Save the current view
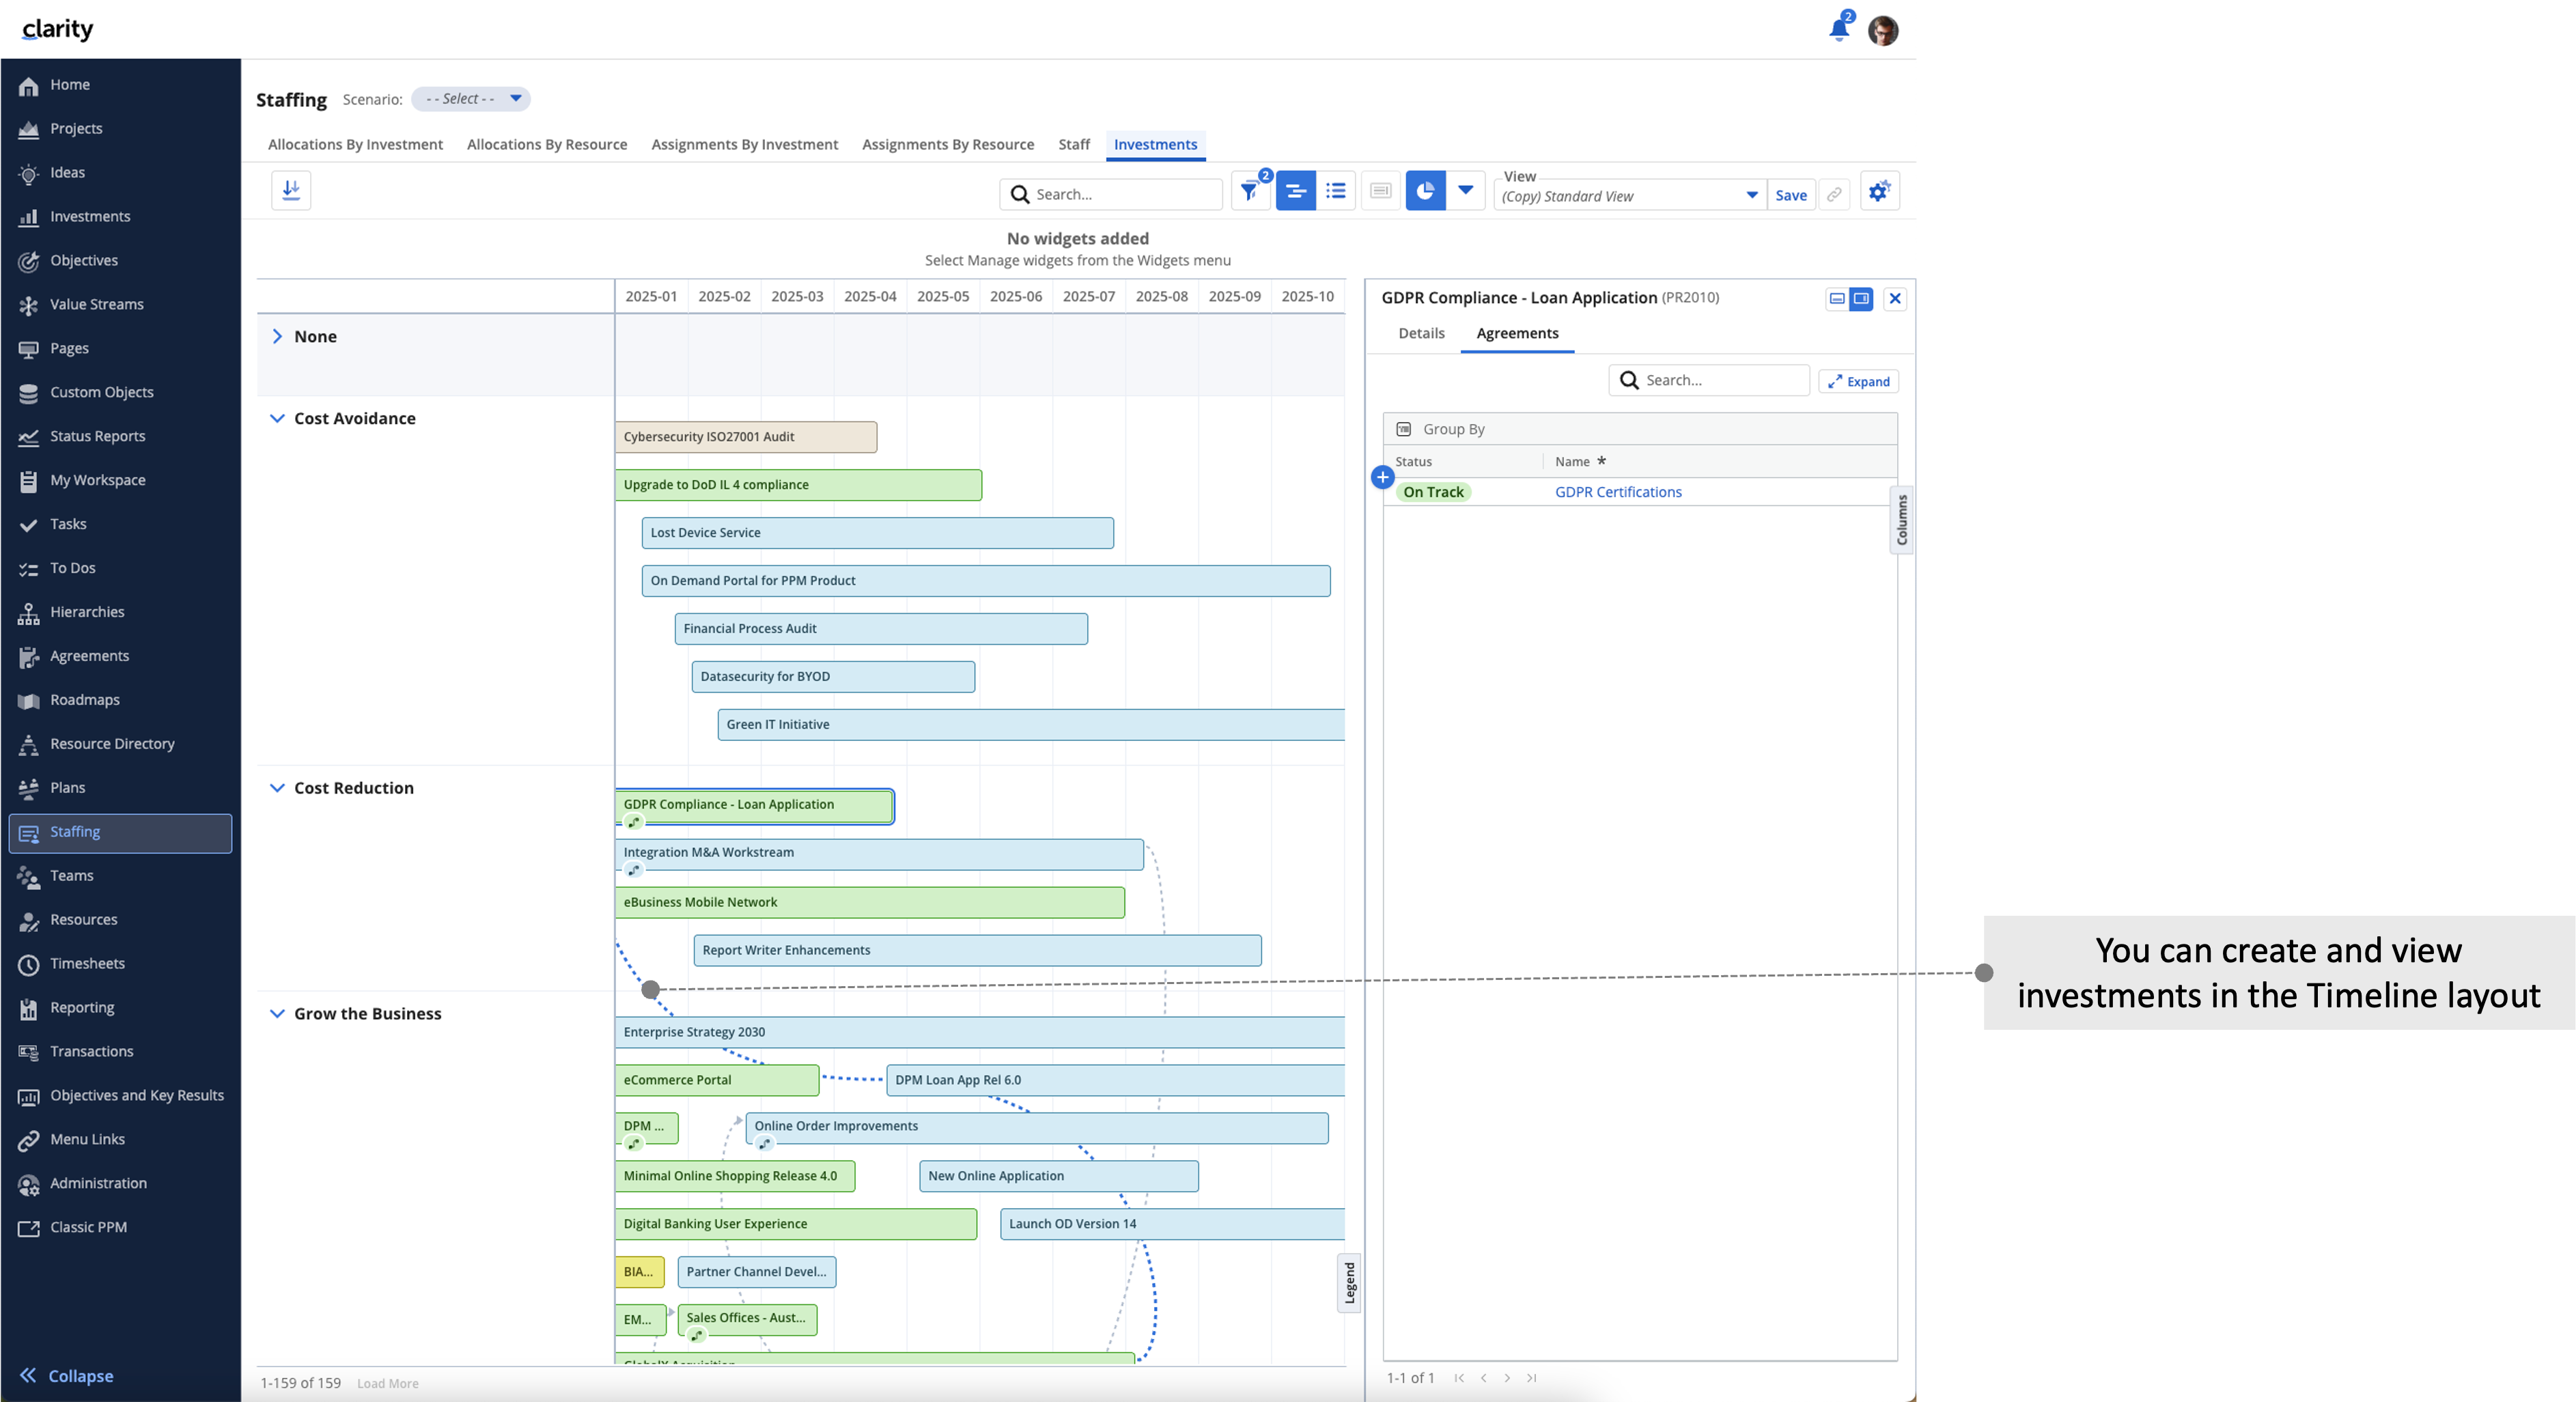The width and height of the screenshot is (2576, 1402). click(1791, 196)
